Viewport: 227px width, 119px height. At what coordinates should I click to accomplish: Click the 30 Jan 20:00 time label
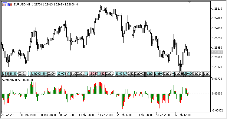[x=48, y=115]
